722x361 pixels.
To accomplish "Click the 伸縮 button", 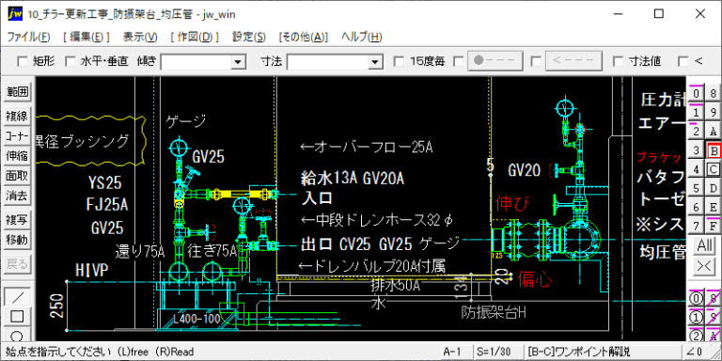I will click(x=17, y=156).
